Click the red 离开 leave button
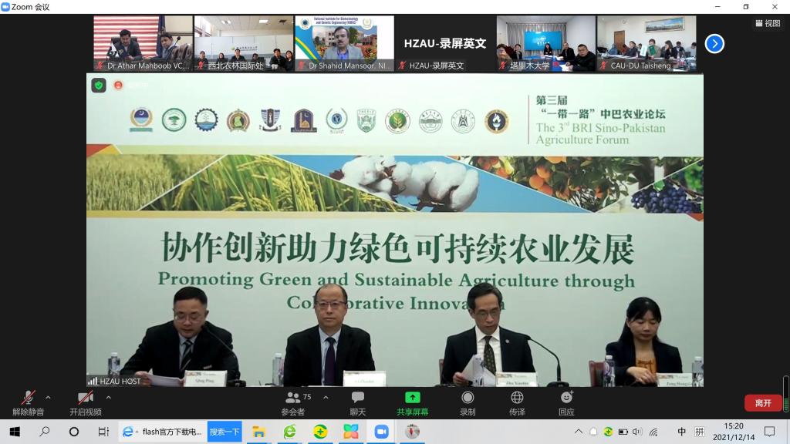This screenshot has width=790, height=444. [x=762, y=403]
